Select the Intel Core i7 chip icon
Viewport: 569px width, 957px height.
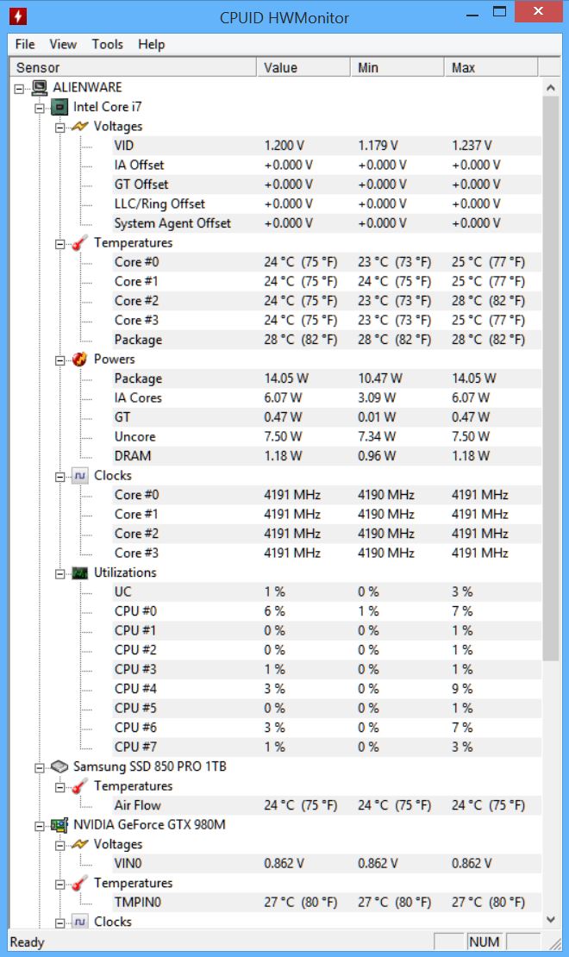coord(59,108)
